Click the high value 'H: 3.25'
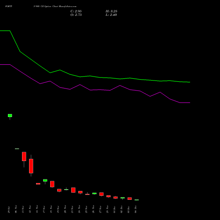This screenshot has width=220, height=220. 111,11
